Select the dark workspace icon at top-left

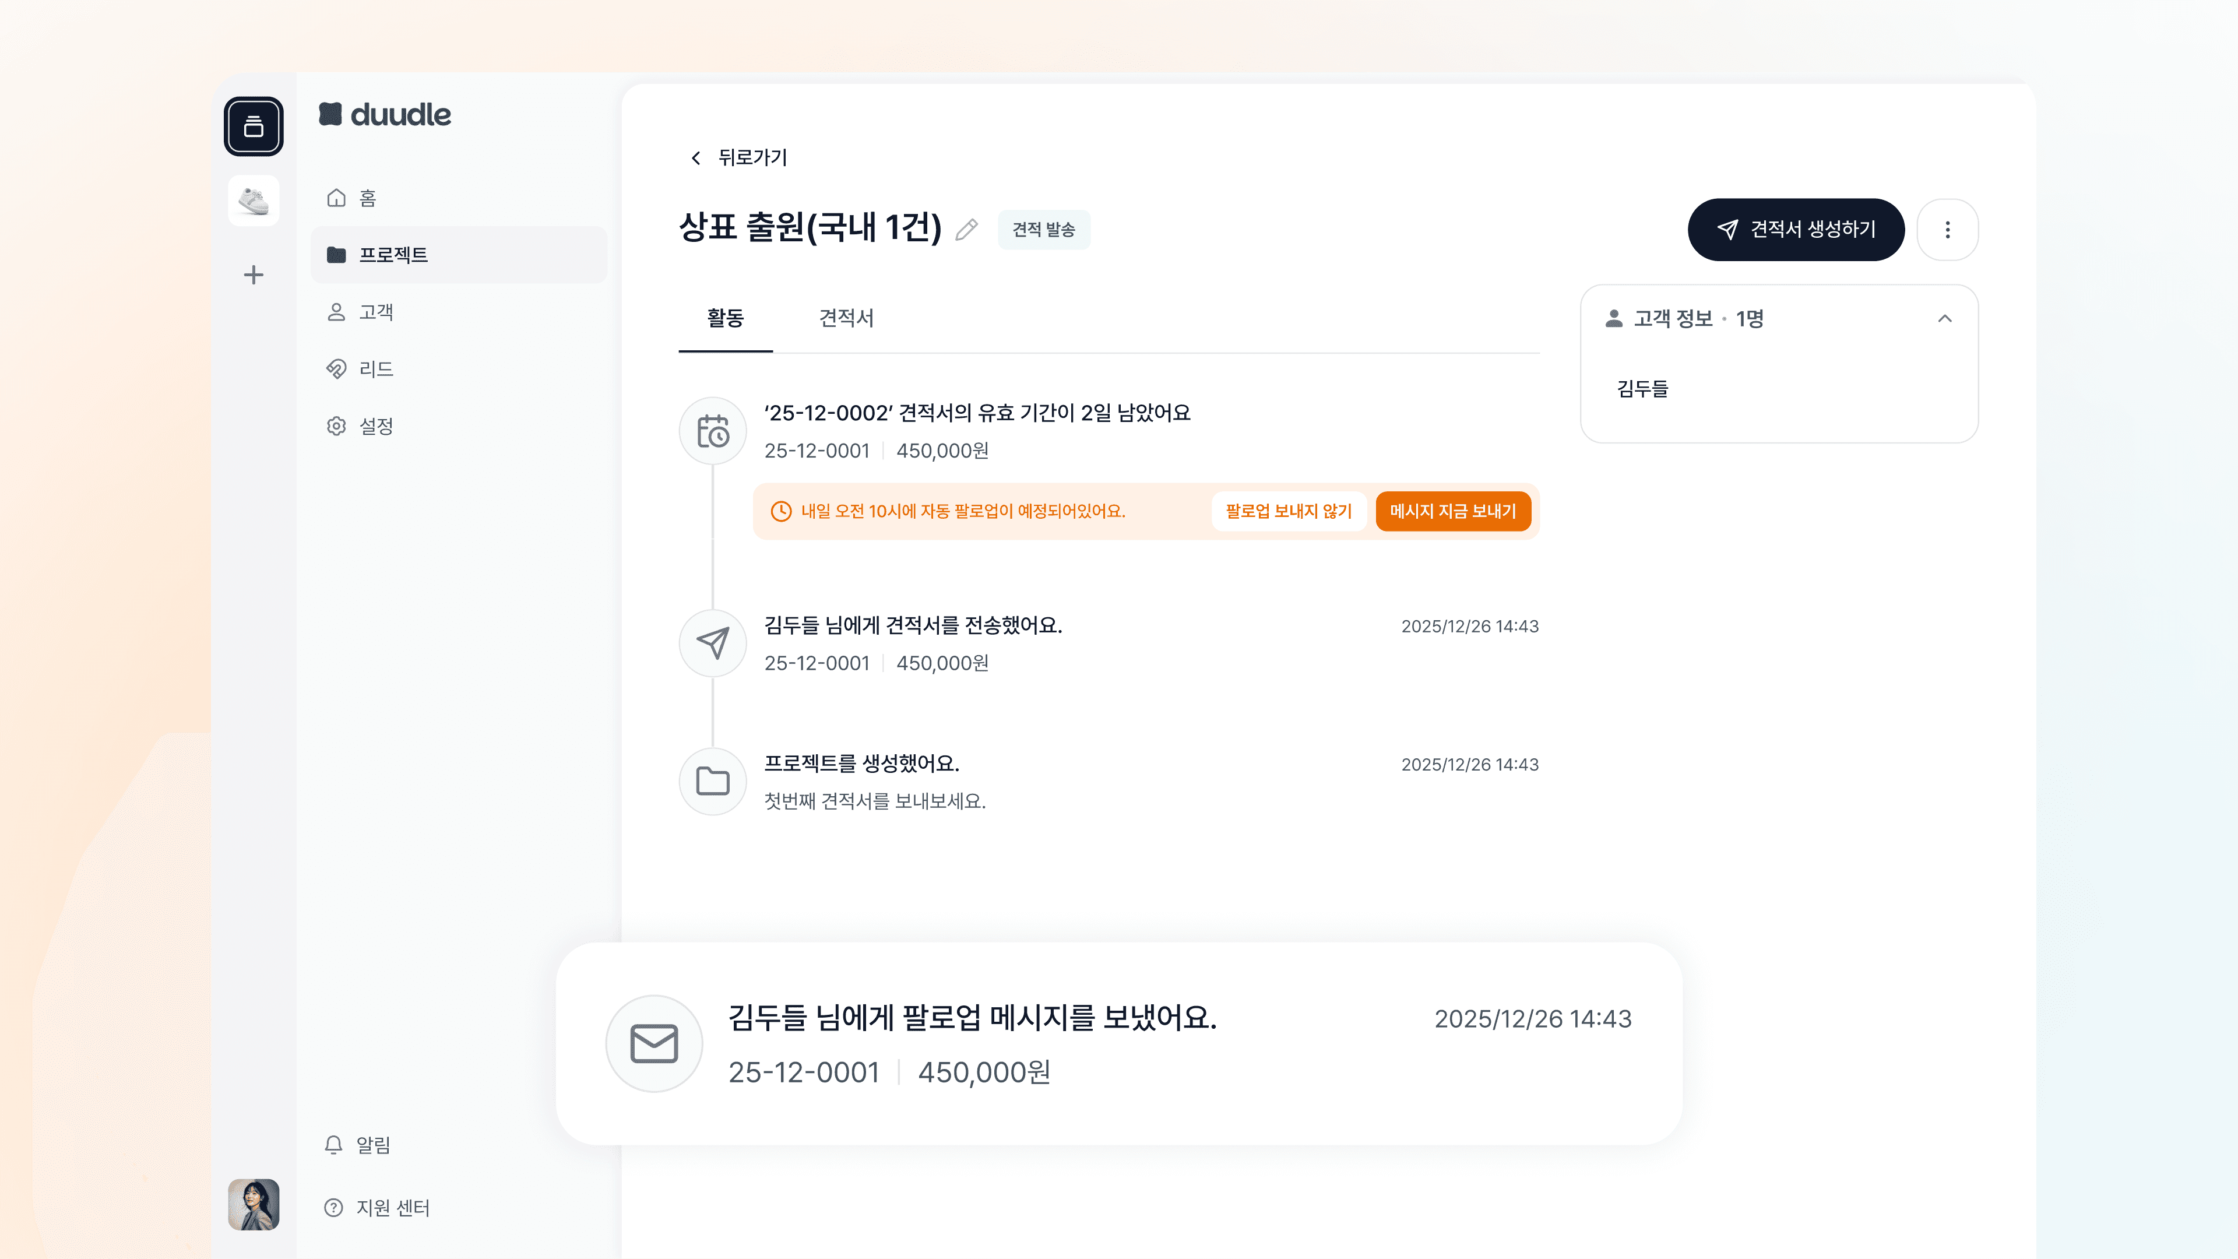254,127
